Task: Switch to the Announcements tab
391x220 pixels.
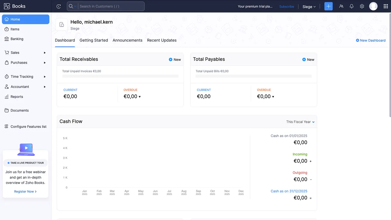Action: pyautogui.click(x=127, y=40)
